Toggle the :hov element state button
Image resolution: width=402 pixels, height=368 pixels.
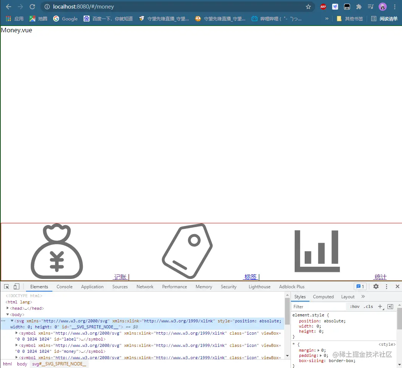click(354, 306)
